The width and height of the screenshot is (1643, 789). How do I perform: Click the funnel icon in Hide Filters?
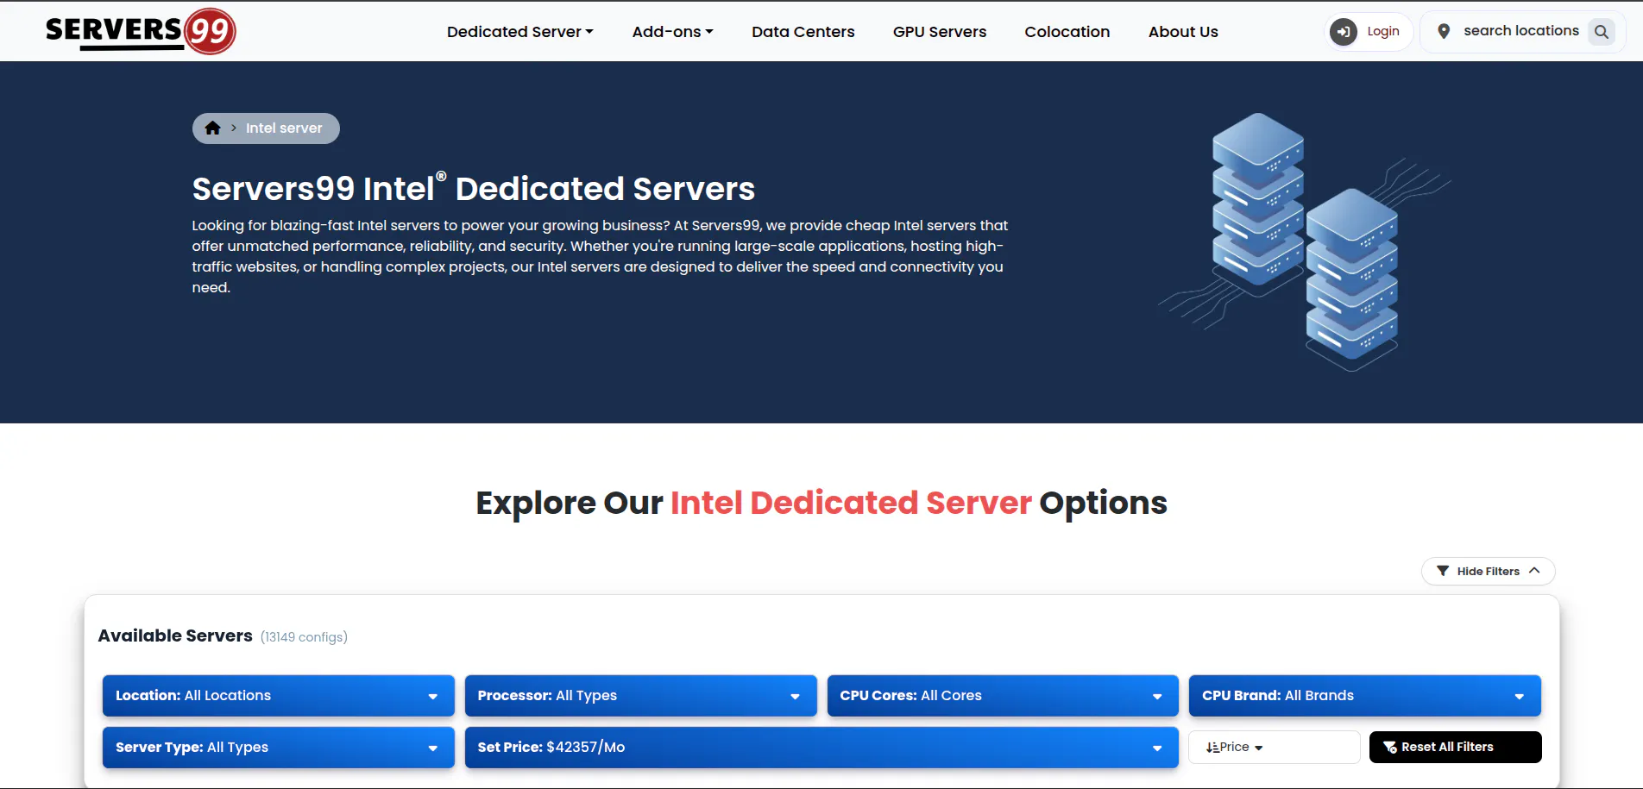coord(1443,571)
